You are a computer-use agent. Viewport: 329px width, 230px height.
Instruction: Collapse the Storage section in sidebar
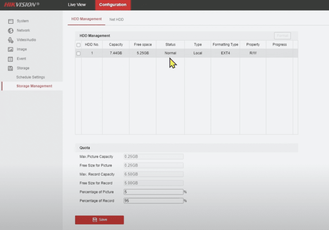pyautogui.click(x=23, y=68)
